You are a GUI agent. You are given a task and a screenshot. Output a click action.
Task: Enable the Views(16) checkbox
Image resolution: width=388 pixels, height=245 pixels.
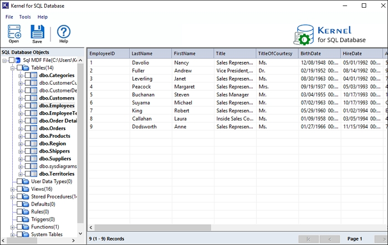pyautogui.click(x=19, y=189)
